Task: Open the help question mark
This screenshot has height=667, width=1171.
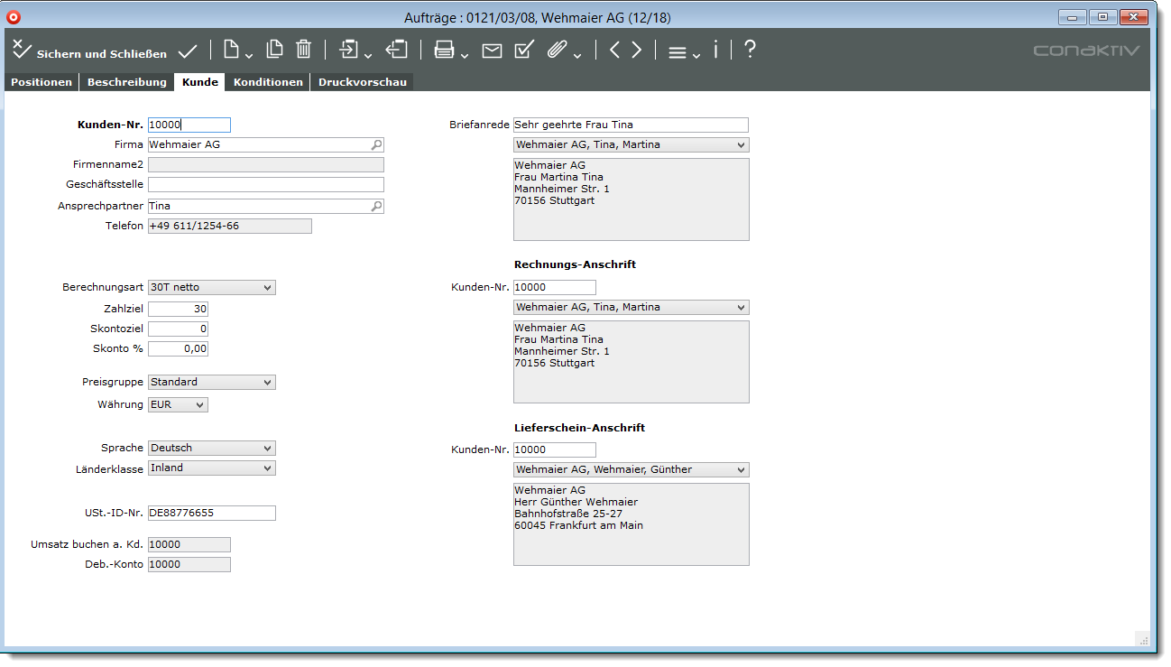Action: [x=749, y=51]
